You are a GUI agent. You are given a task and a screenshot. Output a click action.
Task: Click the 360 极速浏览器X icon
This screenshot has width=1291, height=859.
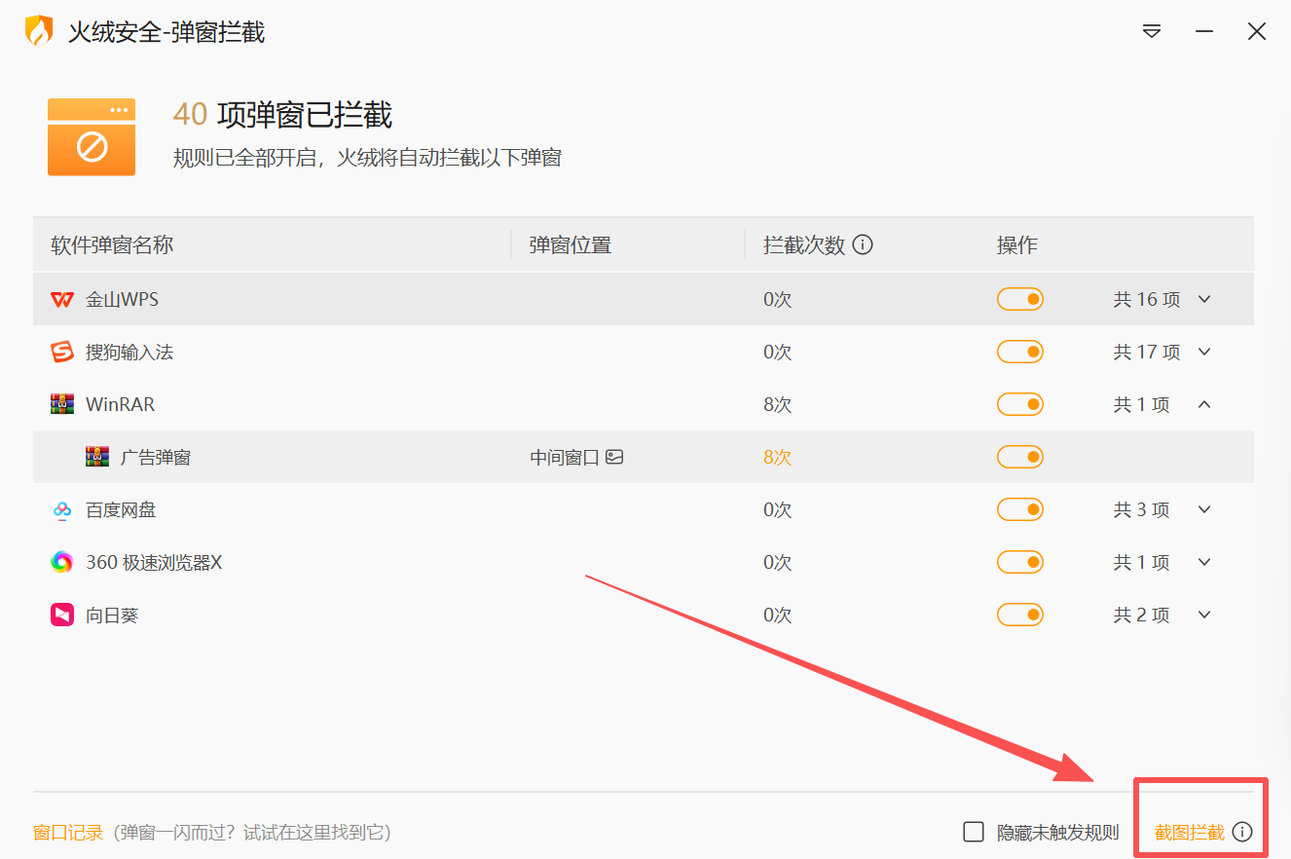tap(61, 562)
